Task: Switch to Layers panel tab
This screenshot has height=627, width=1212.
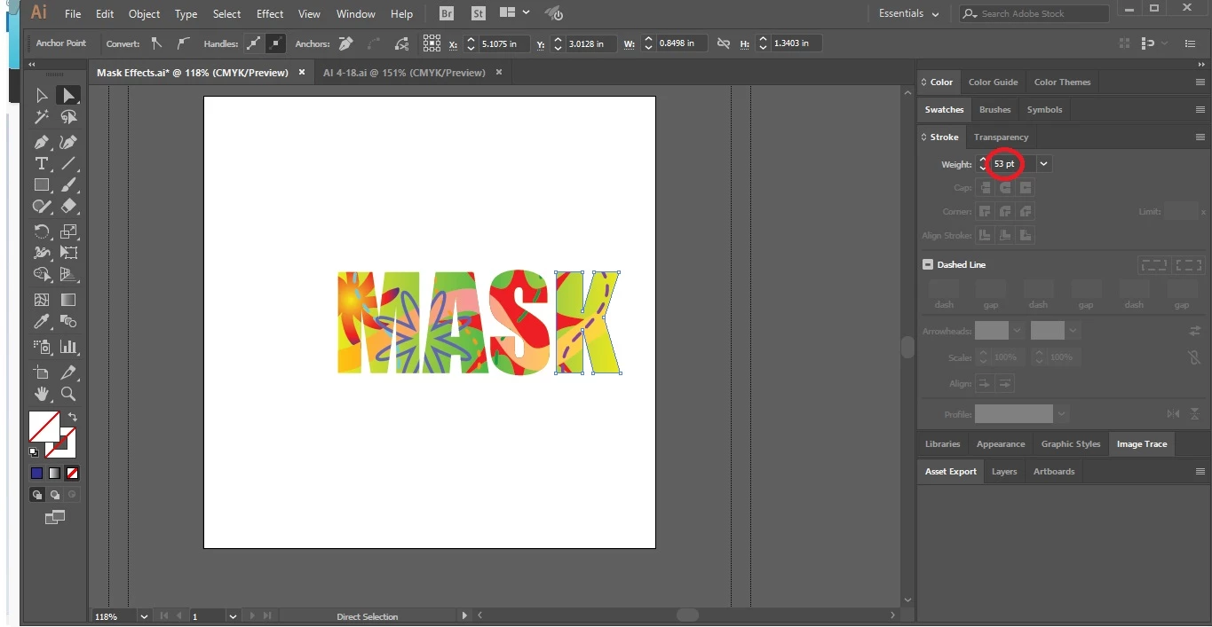Action: pos(1004,471)
